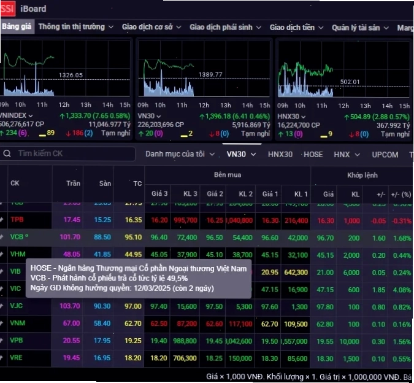Viewport: 414px width, 383px height.
Task: Click TPB ceiling price 17.45
Action: (x=72, y=220)
